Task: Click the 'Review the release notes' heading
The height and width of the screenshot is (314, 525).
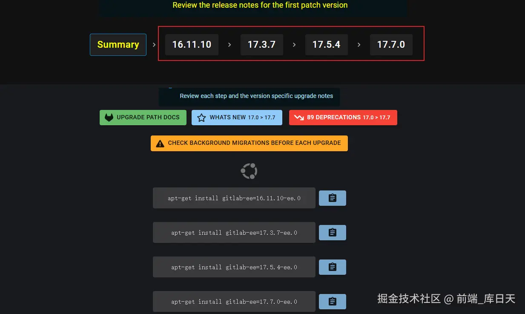Action: [x=260, y=6]
